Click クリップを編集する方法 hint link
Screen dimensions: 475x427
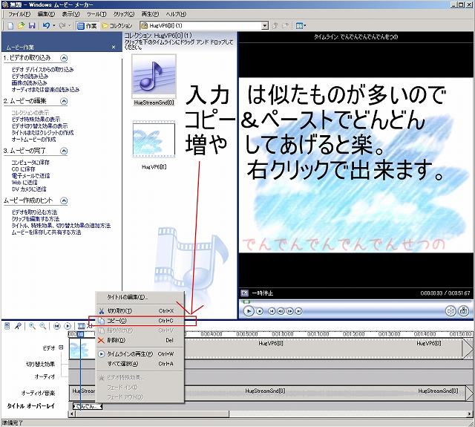point(36,218)
